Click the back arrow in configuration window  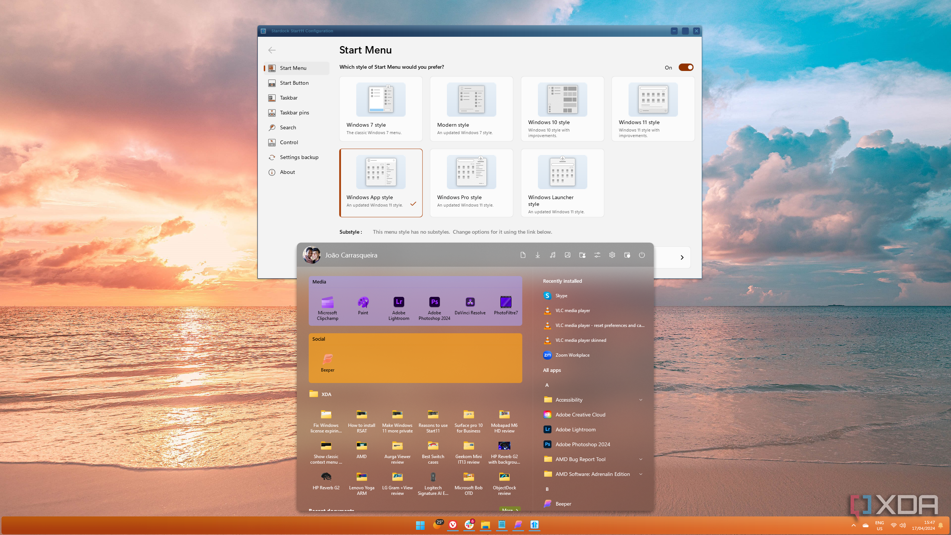click(x=272, y=50)
